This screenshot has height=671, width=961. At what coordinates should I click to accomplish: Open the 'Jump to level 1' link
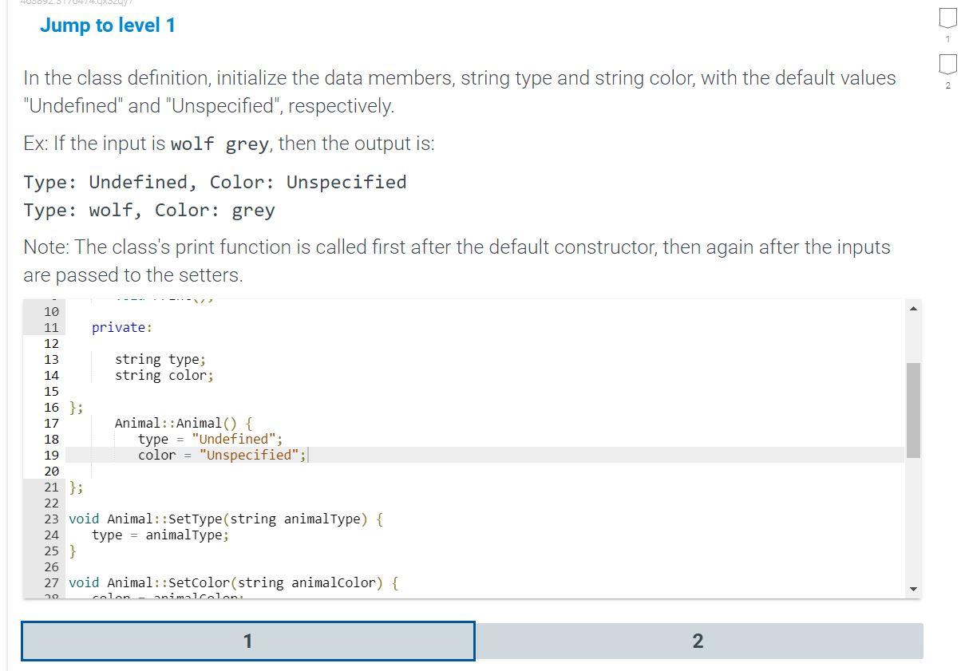[107, 26]
